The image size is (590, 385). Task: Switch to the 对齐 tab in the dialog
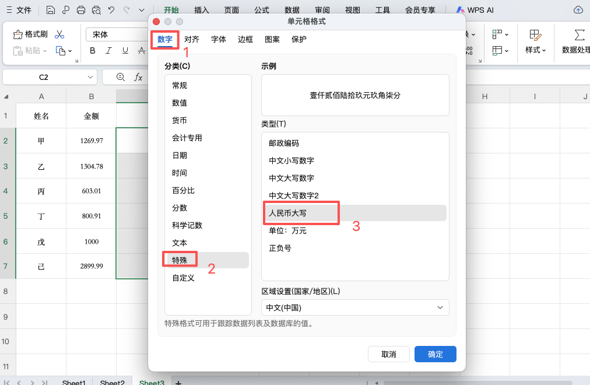click(x=192, y=39)
